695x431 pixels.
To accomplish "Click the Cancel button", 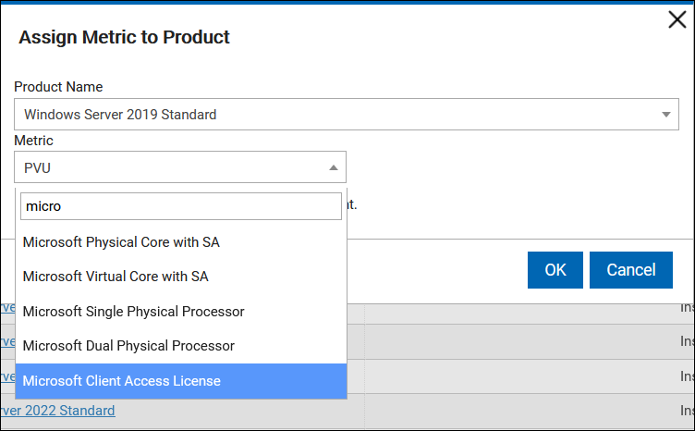I will [630, 270].
